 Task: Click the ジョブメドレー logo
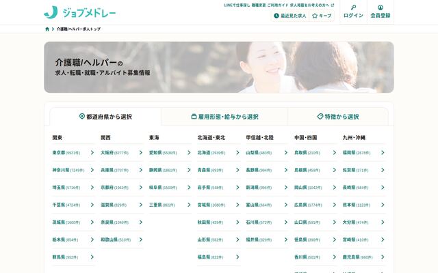[x=79, y=12]
